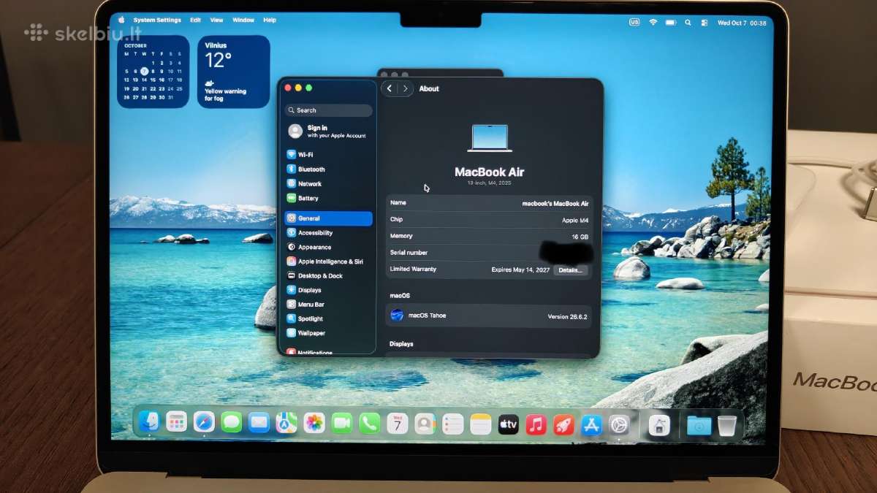
Task: Open the System Settings menu
Action: click(157, 20)
